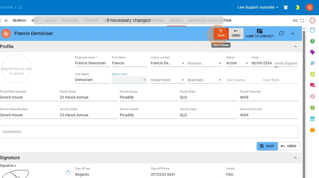Click the blue SAVE button below Comments
This screenshot has height=178, width=319.
point(267,146)
